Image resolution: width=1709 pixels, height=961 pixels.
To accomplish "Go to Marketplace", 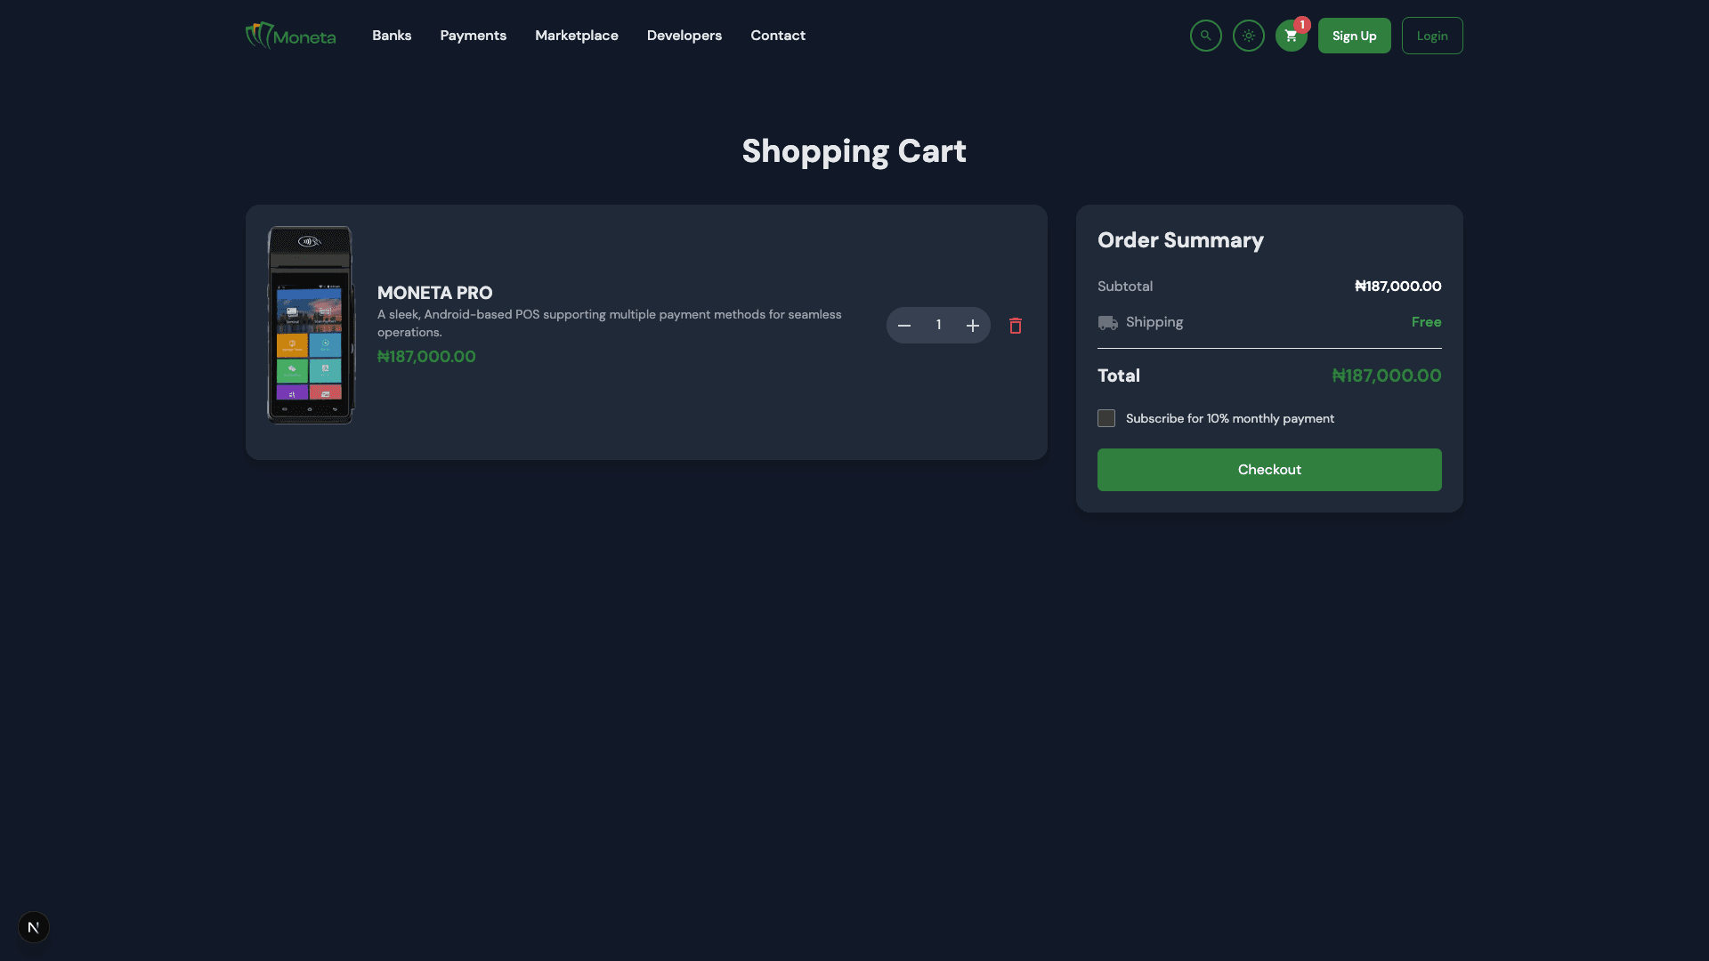I will coord(577,36).
